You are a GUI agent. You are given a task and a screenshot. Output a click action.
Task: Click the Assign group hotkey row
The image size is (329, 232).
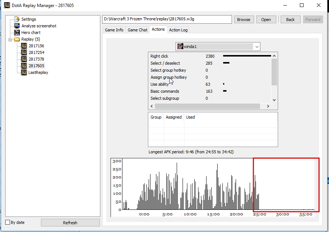pyautogui.click(x=209, y=77)
